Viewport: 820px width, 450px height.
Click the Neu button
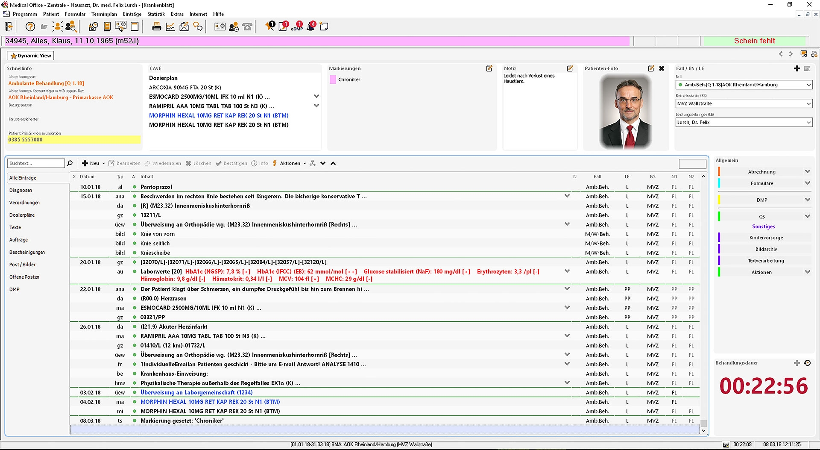tap(93, 163)
